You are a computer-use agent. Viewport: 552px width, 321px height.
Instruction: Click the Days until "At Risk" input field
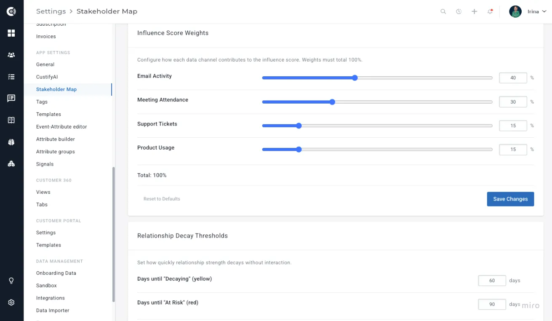(x=492, y=304)
